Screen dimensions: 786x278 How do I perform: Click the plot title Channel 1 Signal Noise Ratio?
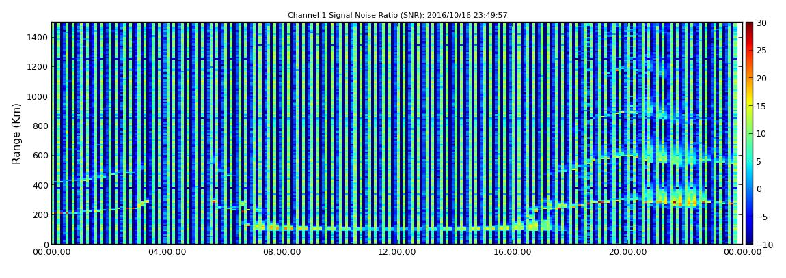tap(398, 16)
